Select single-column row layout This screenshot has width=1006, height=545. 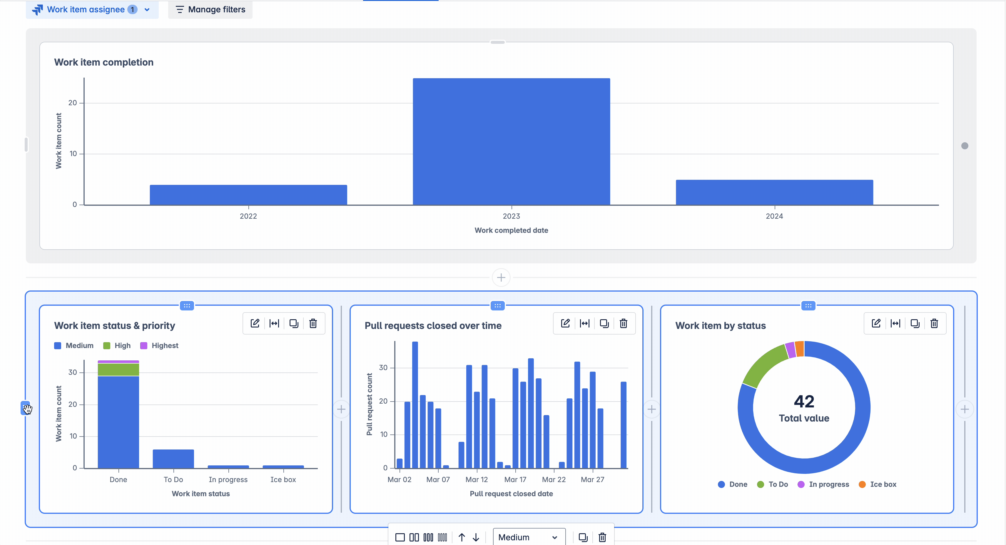coord(400,537)
